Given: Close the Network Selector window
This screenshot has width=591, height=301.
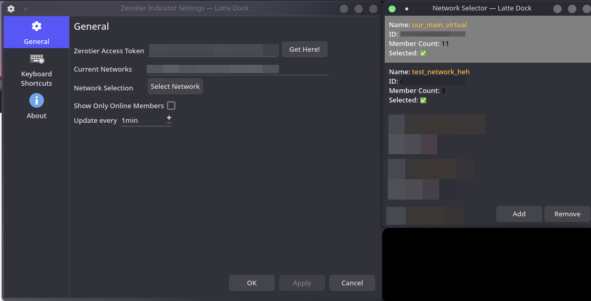Looking at the screenshot, I should pos(587,9).
